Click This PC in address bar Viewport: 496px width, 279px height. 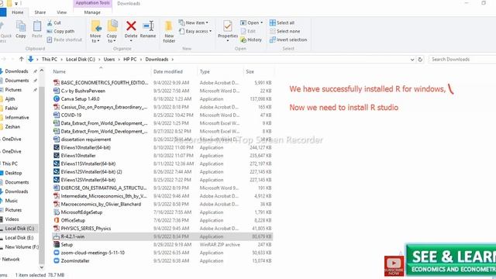click(x=50, y=59)
